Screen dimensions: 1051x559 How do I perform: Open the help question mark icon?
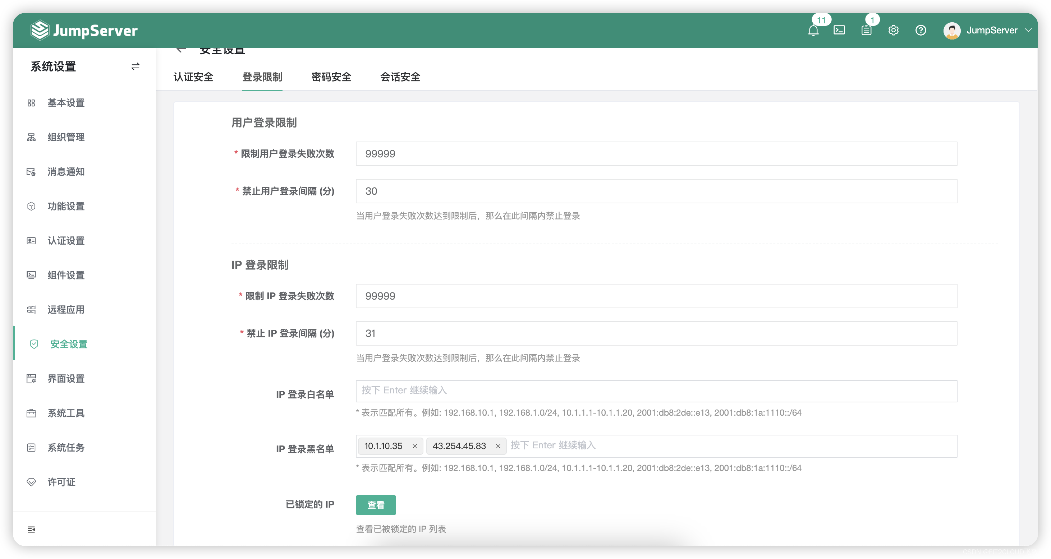pyautogui.click(x=921, y=30)
